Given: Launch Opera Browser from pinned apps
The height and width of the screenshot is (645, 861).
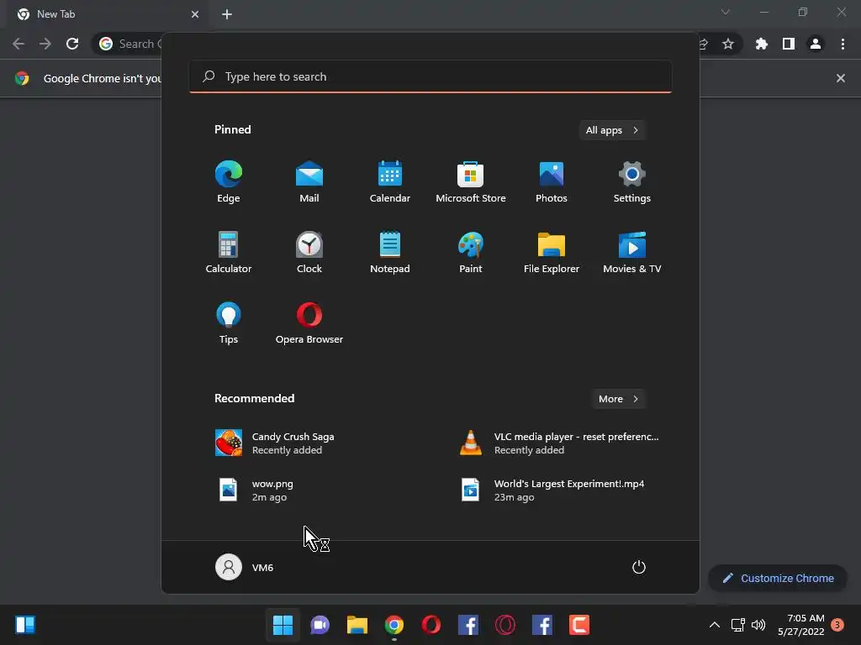Looking at the screenshot, I should [309, 323].
